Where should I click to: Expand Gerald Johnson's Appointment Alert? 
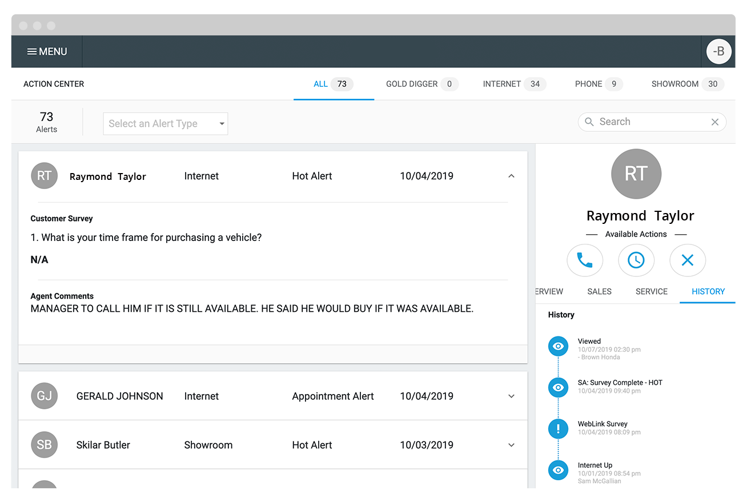pyautogui.click(x=511, y=396)
